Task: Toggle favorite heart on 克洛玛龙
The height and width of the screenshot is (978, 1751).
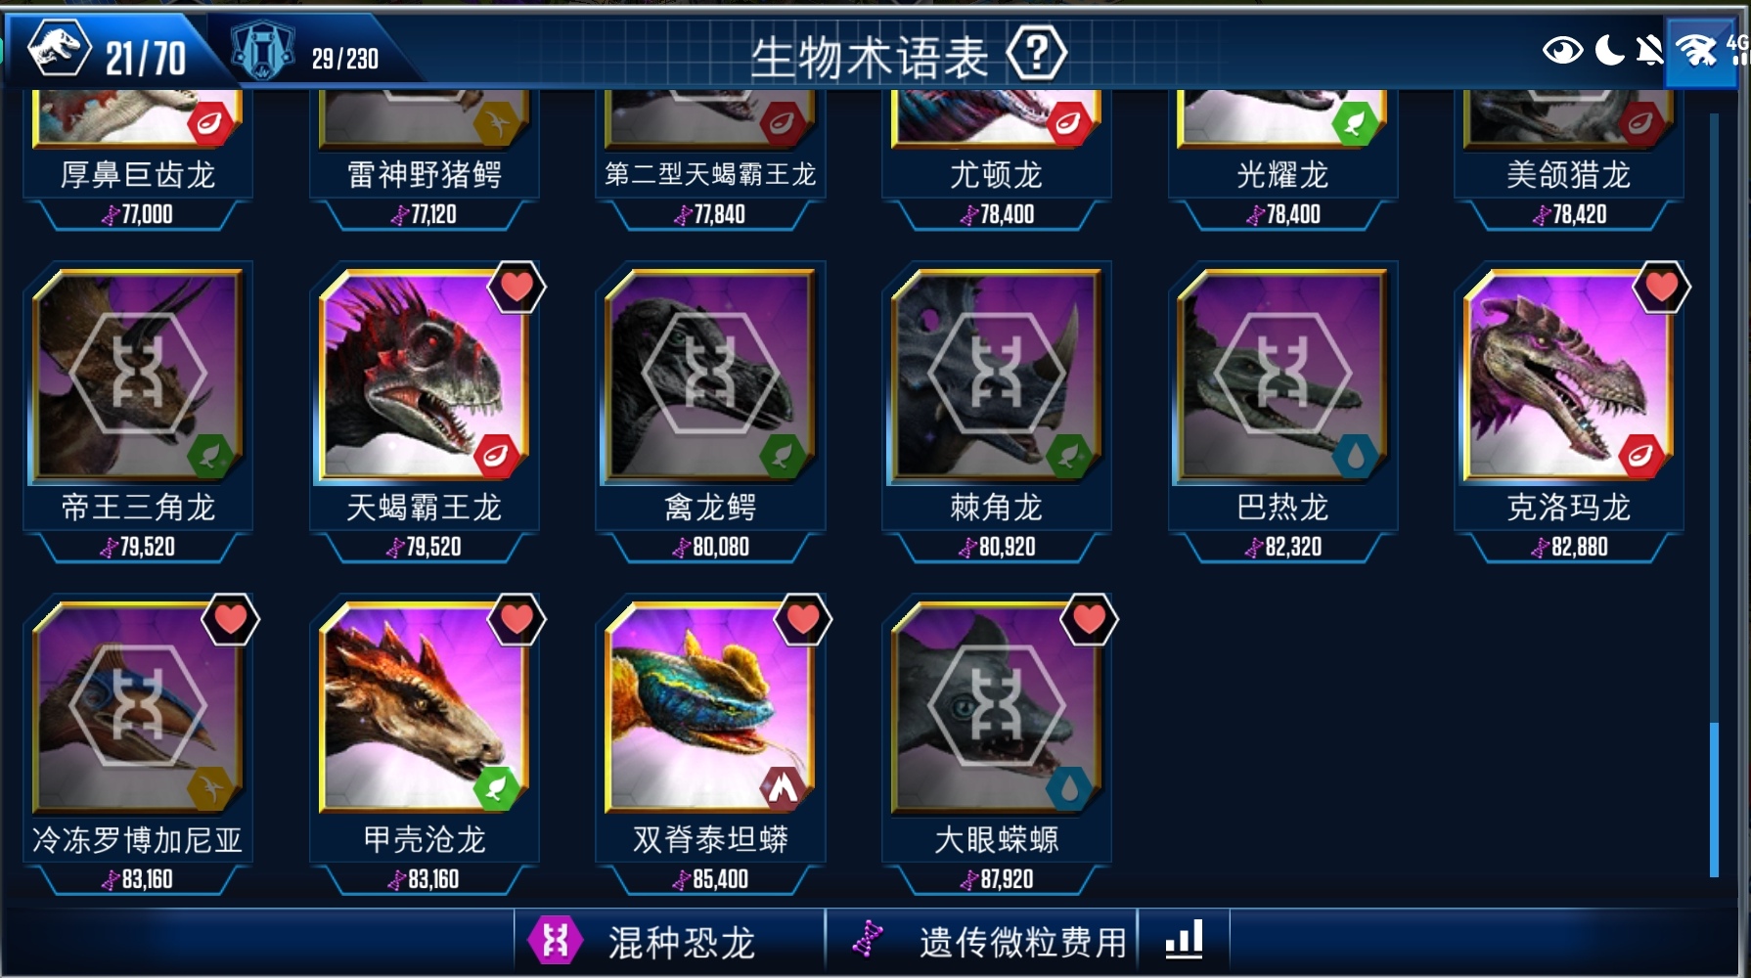Action: click(x=1661, y=287)
